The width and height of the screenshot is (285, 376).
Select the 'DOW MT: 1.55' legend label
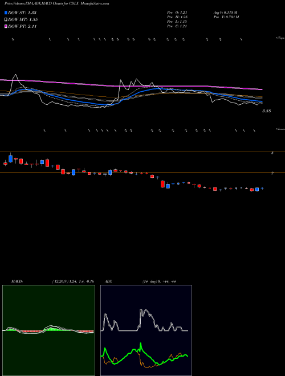[x=23, y=20]
